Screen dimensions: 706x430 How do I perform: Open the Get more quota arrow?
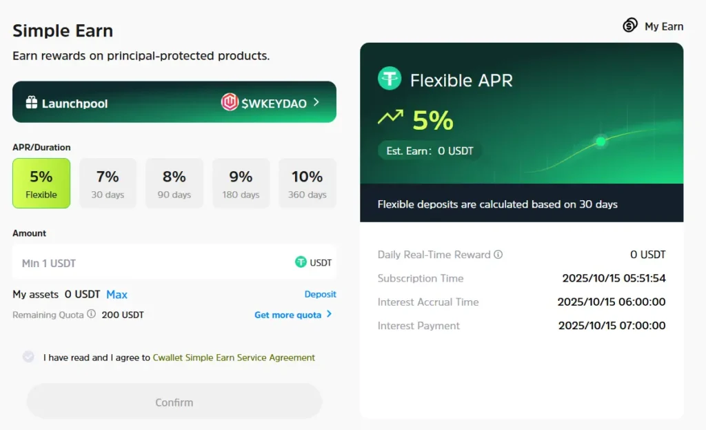[x=329, y=314]
